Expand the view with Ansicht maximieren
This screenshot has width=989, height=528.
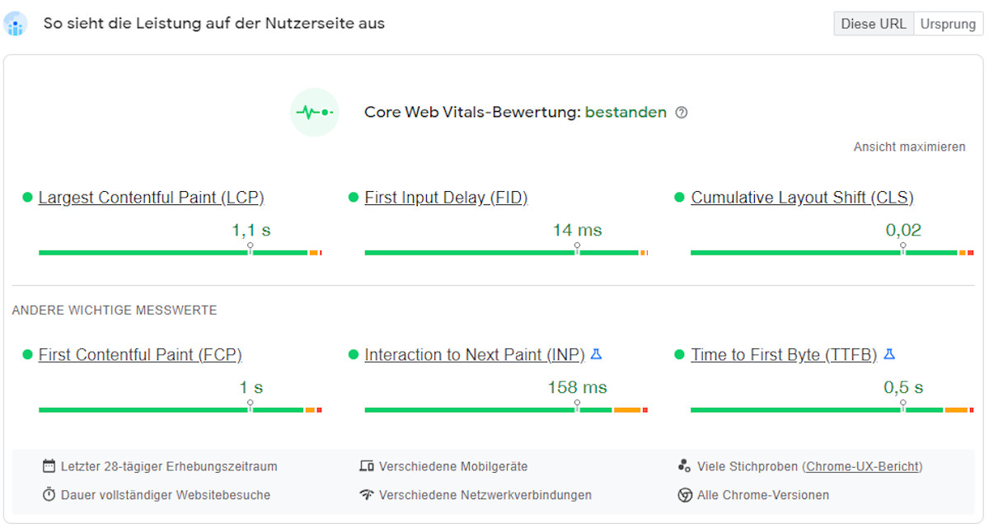point(909,147)
